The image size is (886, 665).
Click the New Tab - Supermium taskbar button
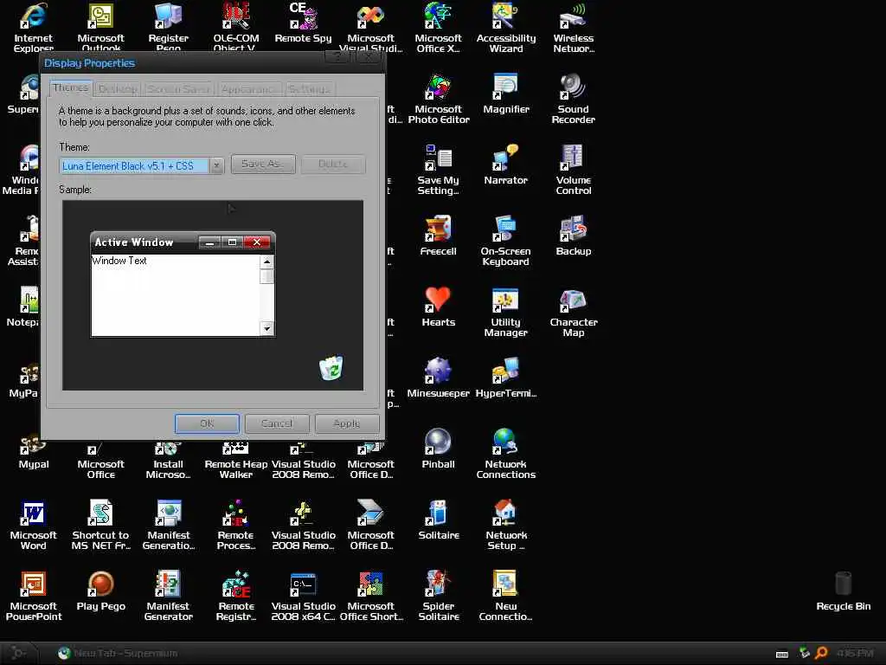(118, 653)
